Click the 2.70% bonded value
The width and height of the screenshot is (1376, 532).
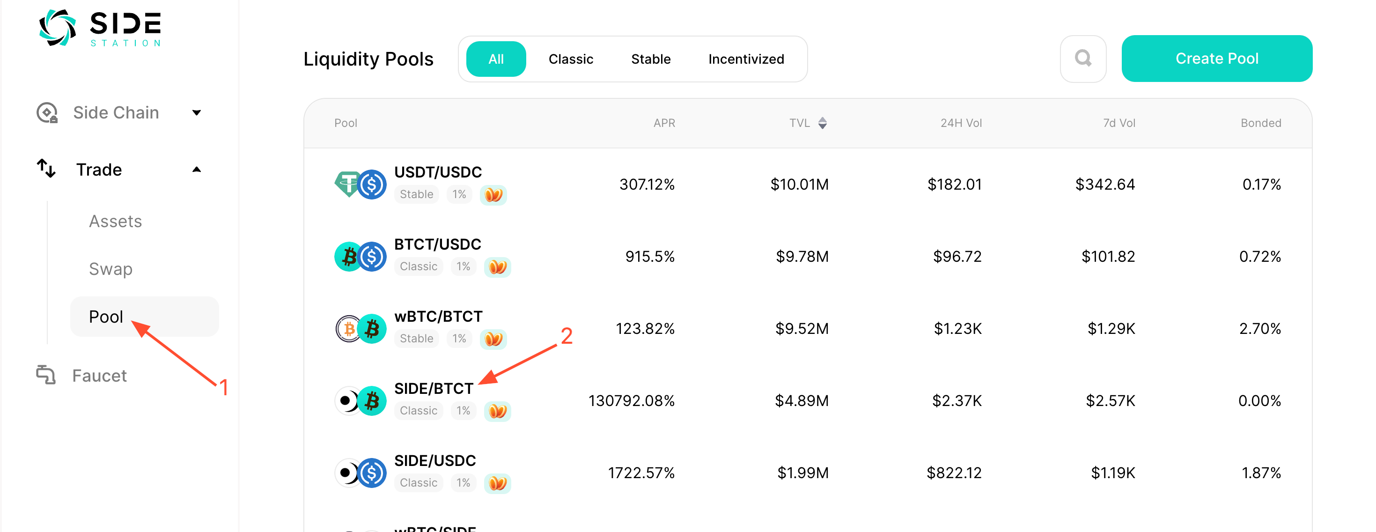pyautogui.click(x=1259, y=328)
